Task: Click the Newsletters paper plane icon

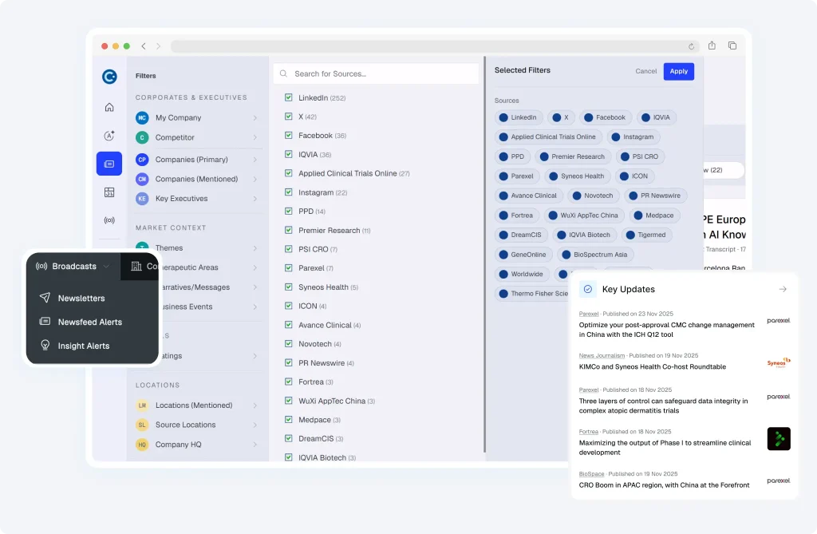Action: click(45, 297)
